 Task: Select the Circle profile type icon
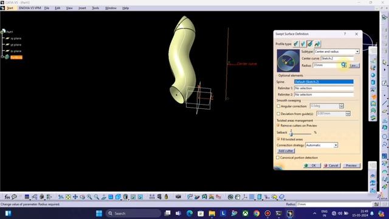pyautogui.click(x=310, y=44)
